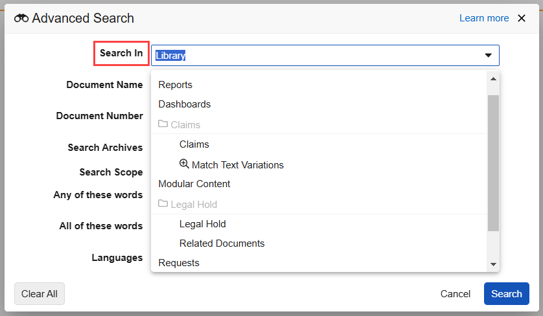543x316 pixels.
Task: Select the Match Text Variations option
Action: click(237, 165)
